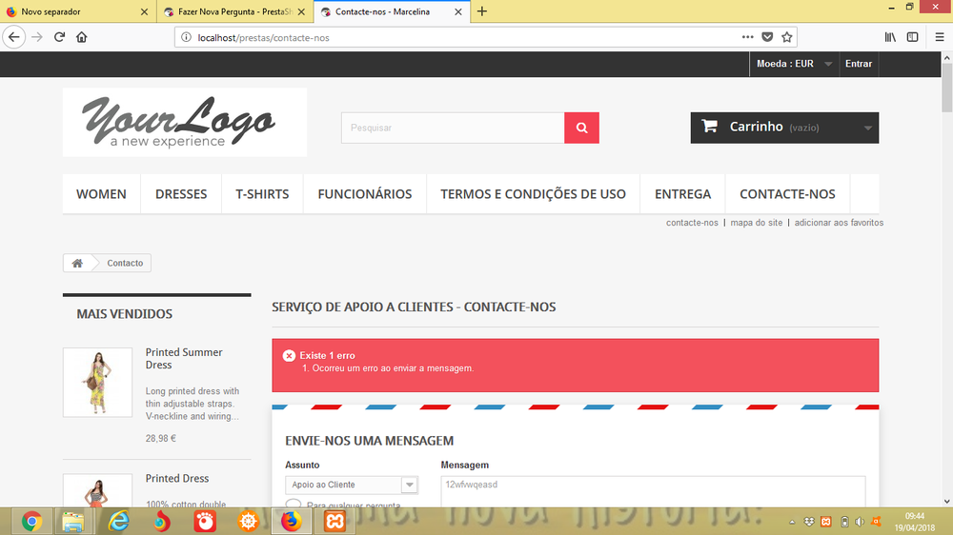The width and height of the screenshot is (953, 535).
Task: Select the Contacte-nos browser tab
Action: tap(392, 11)
